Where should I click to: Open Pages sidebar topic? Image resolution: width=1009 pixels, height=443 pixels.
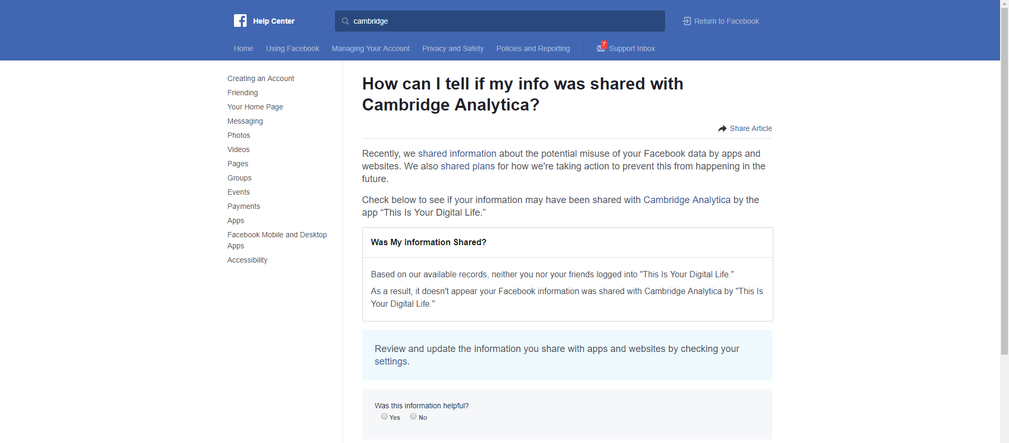238,164
